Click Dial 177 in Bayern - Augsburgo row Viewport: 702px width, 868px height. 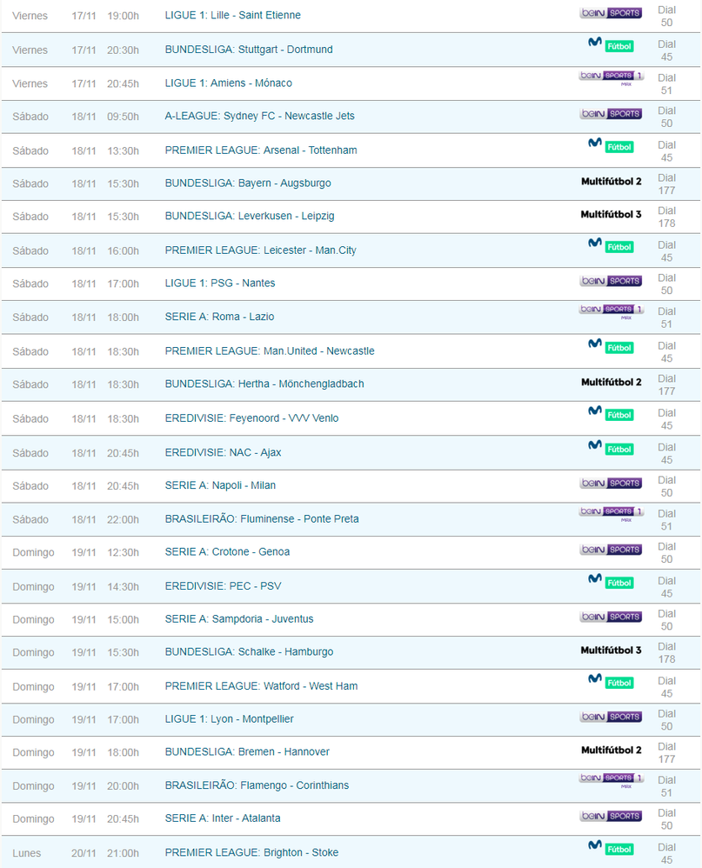tap(666, 184)
